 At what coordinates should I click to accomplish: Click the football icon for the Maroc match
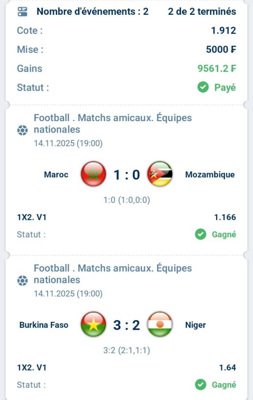point(23,130)
